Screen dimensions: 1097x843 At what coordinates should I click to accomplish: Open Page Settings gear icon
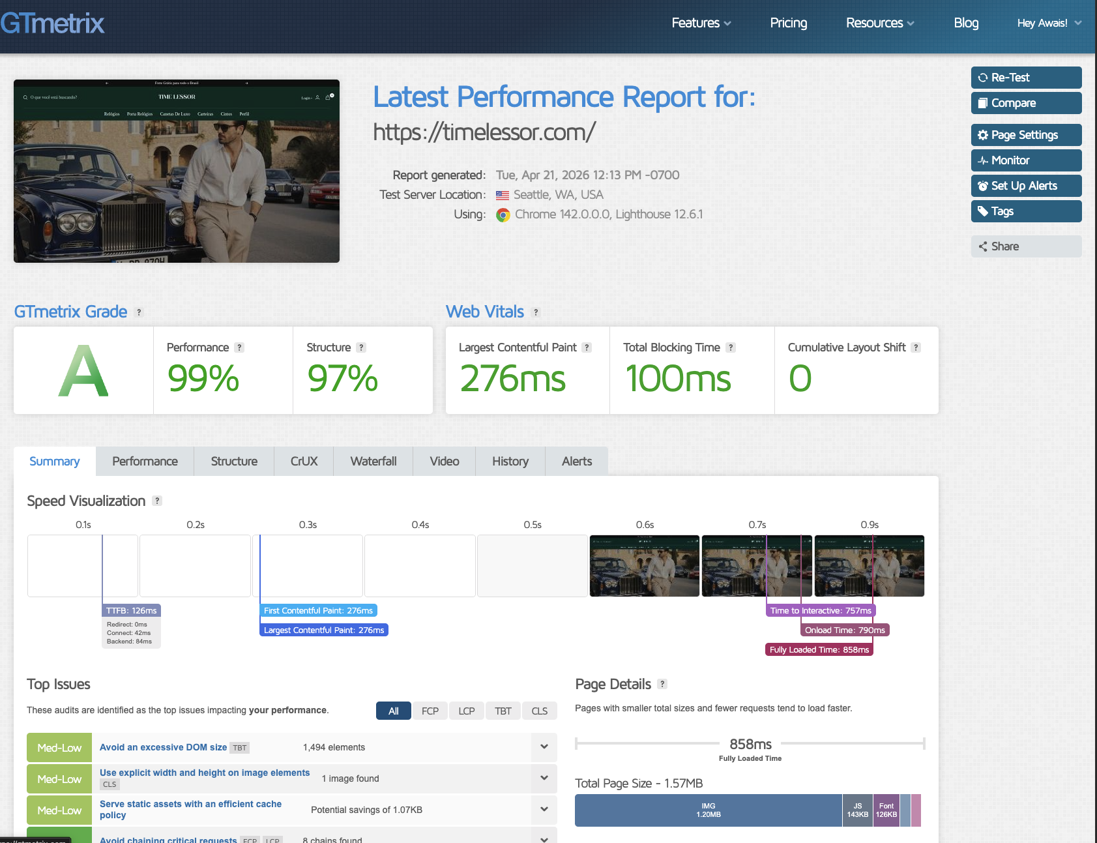pos(982,135)
